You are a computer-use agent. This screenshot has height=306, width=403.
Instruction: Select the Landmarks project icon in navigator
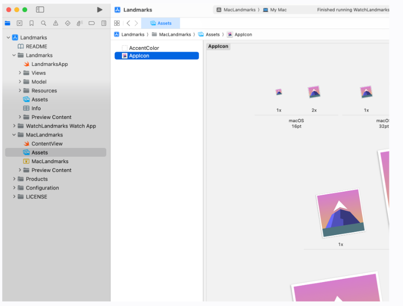tap(15, 38)
